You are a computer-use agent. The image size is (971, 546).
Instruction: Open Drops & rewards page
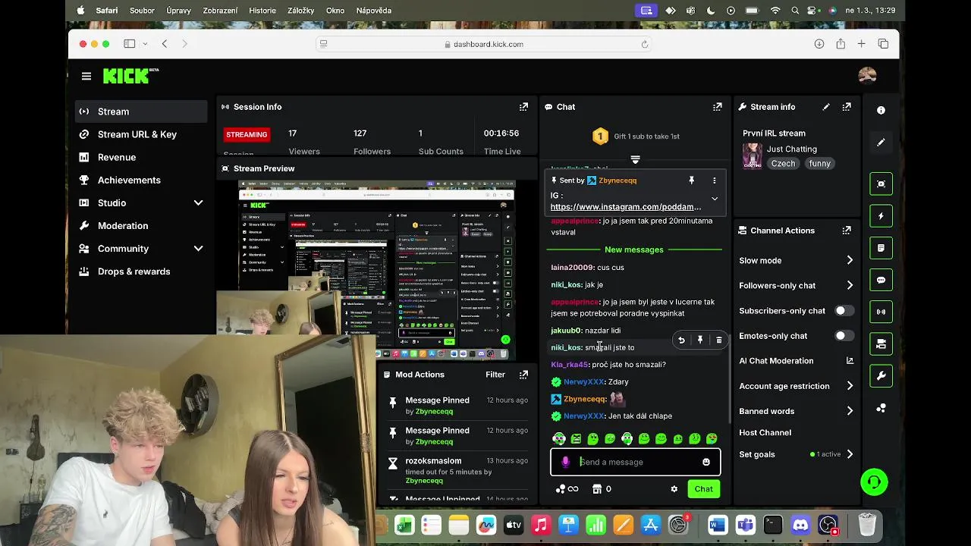coord(141,271)
